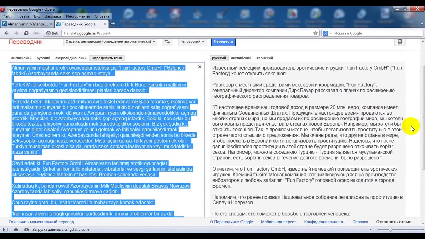The width and height of the screenshot is (425, 239).
Task: Open the Вид menu
Action: [37, 16]
